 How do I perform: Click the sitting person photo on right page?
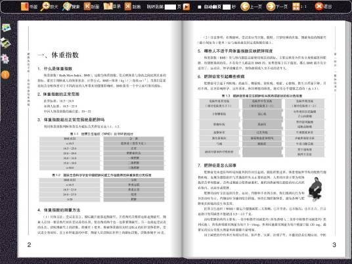(315, 189)
